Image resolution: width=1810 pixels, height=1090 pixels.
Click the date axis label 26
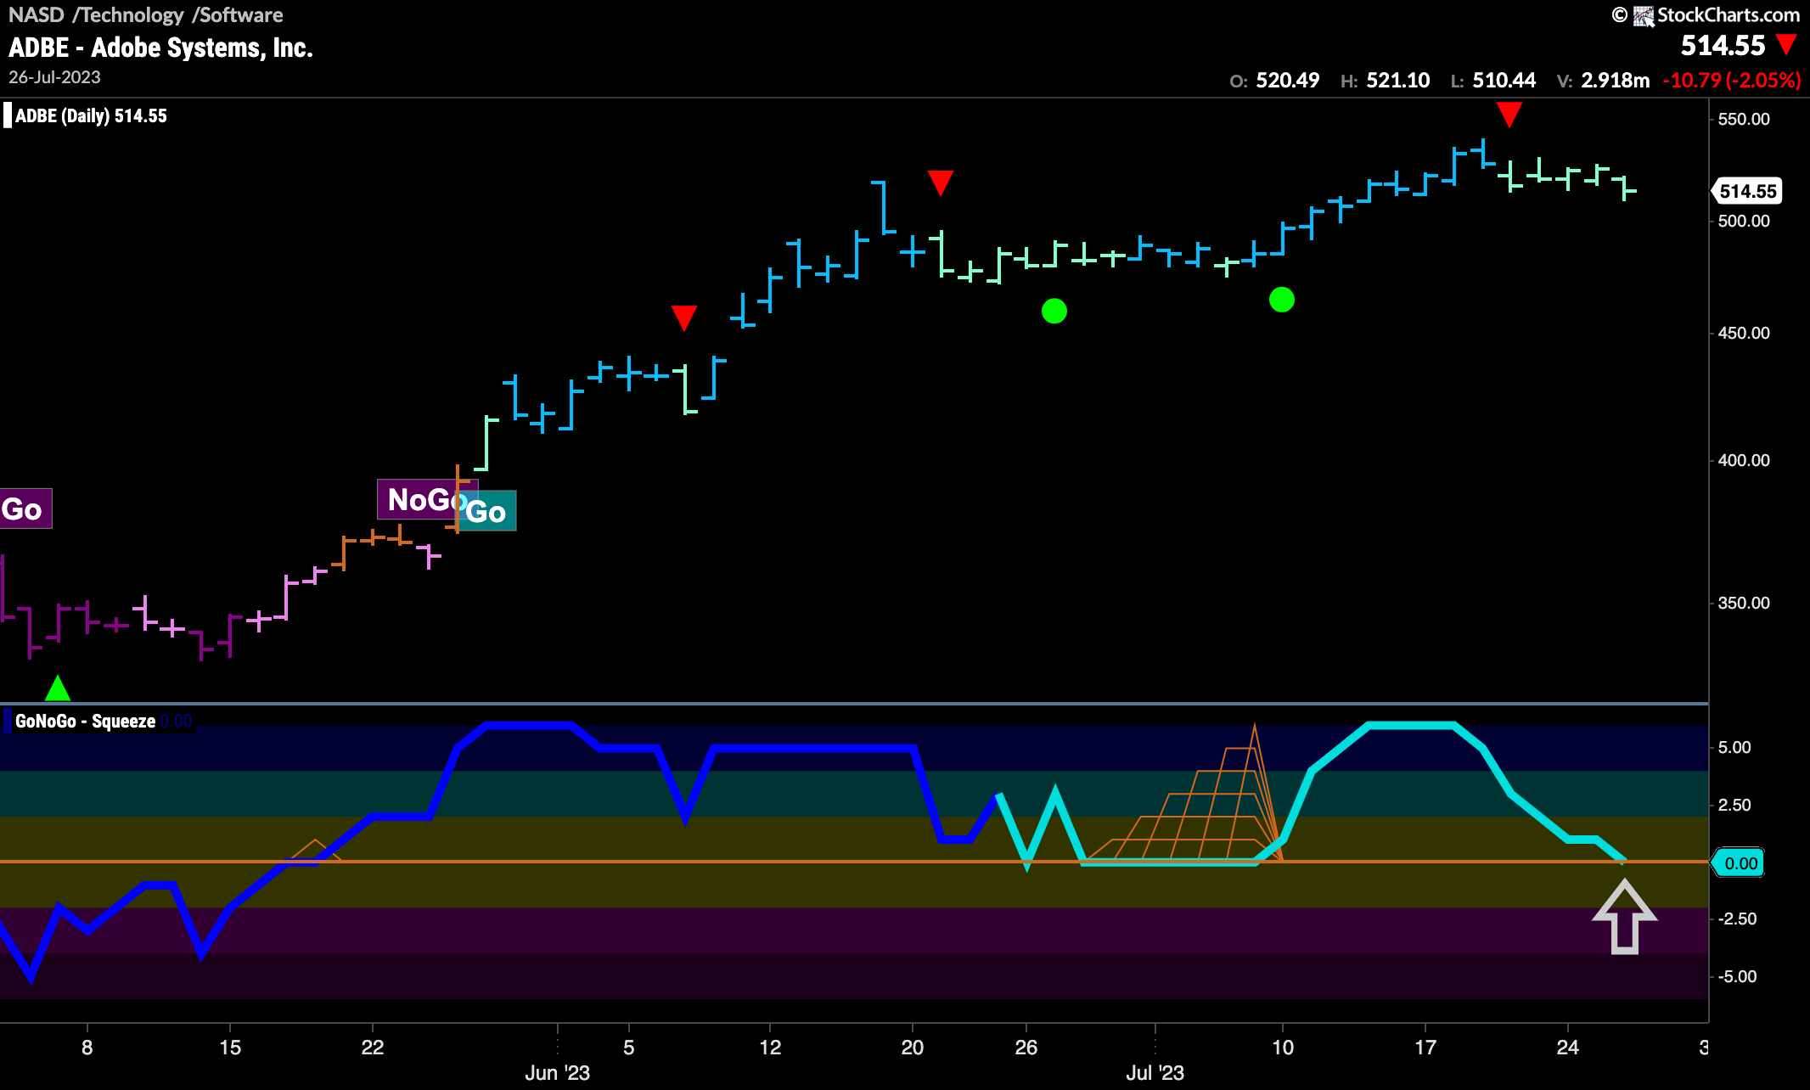[x=1026, y=1047]
